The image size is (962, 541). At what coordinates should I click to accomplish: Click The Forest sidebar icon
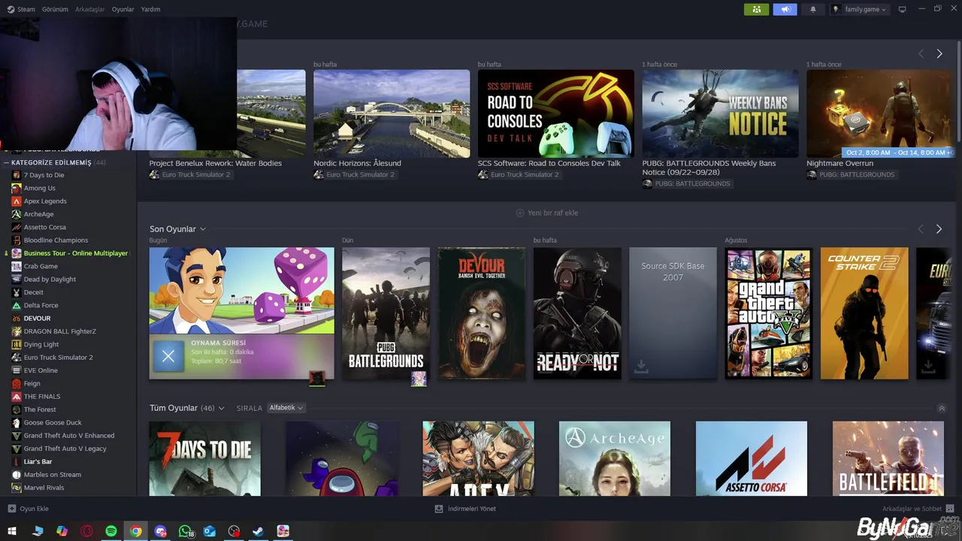(x=16, y=410)
